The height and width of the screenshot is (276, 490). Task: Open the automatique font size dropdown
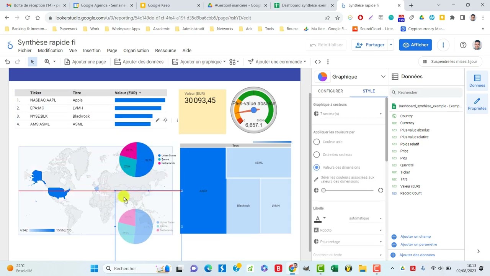pos(365,219)
